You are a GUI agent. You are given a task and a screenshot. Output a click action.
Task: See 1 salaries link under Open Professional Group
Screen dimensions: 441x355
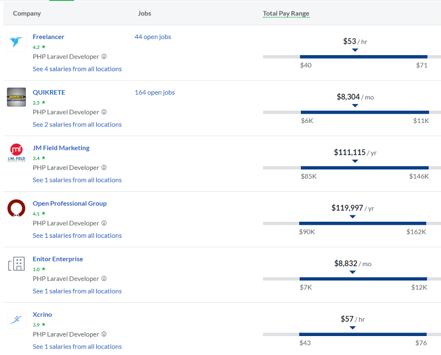(x=77, y=236)
